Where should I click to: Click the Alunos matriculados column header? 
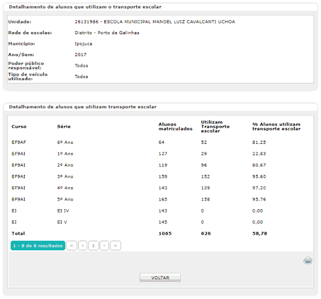tap(175, 127)
